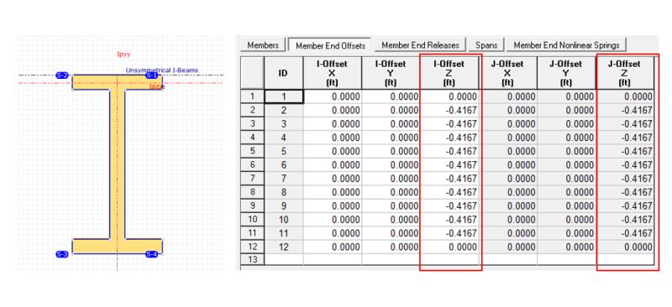Select the J-Offset X column header
This screenshot has width=672, height=307.
click(x=508, y=73)
